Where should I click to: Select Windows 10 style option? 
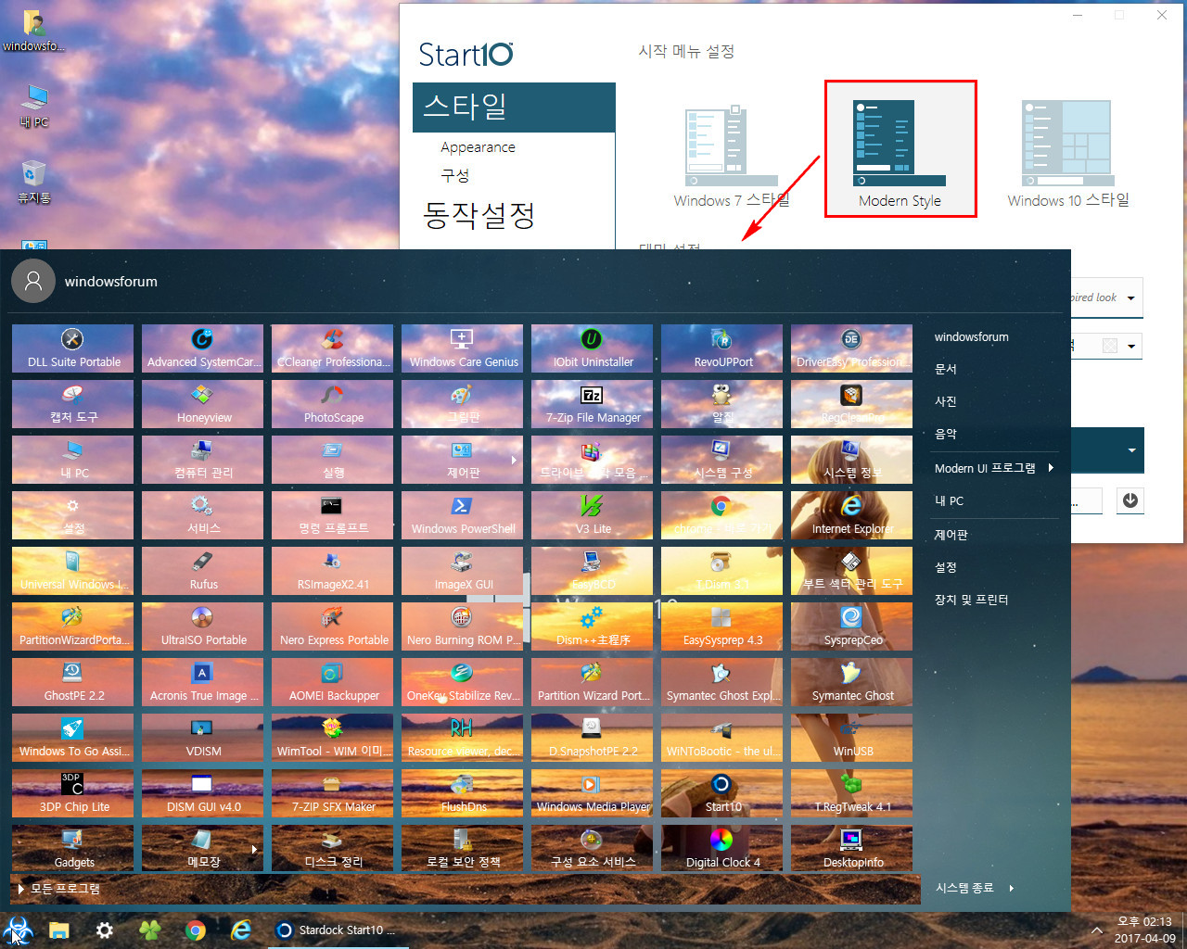[x=1068, y=156]
